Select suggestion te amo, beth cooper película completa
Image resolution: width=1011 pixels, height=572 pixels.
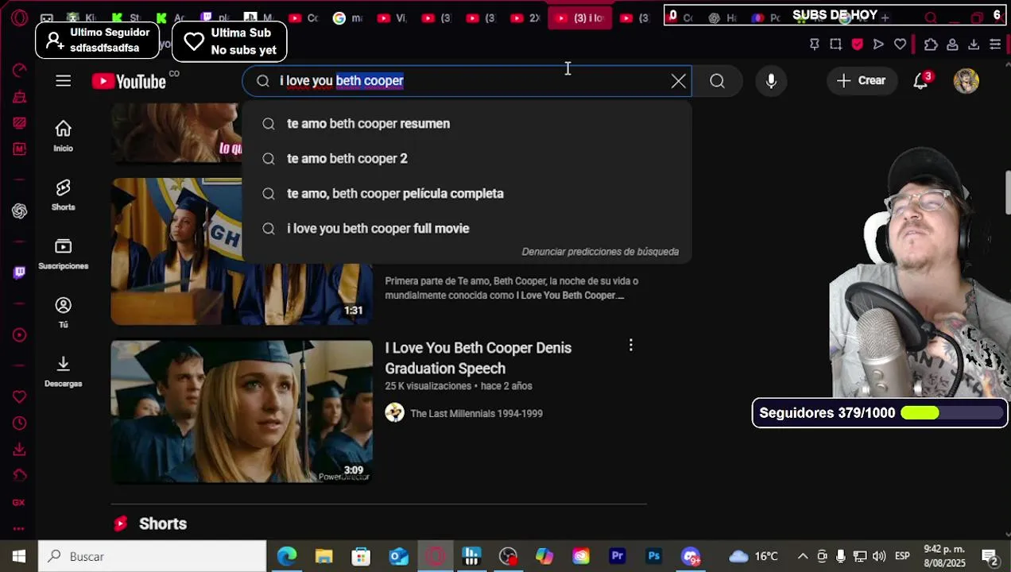467,194
